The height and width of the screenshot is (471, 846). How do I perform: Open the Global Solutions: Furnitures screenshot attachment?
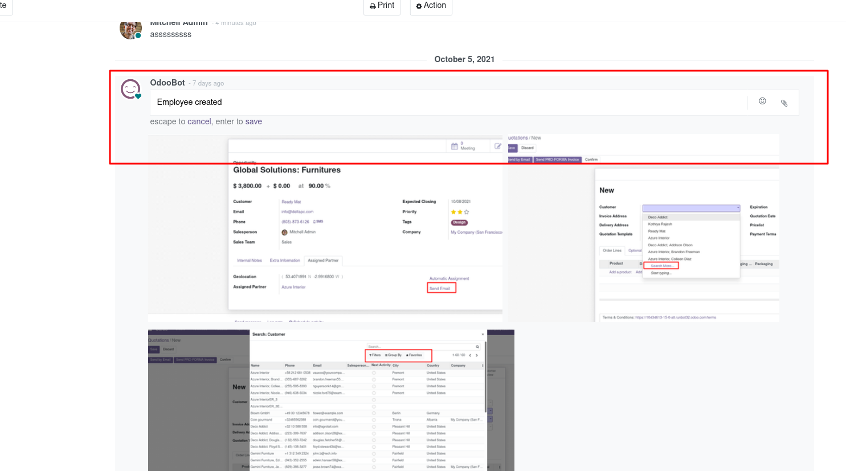325,229
